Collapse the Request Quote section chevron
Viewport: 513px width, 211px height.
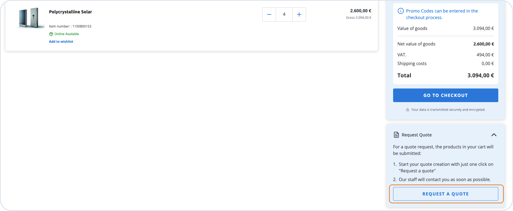coord(494,135)
